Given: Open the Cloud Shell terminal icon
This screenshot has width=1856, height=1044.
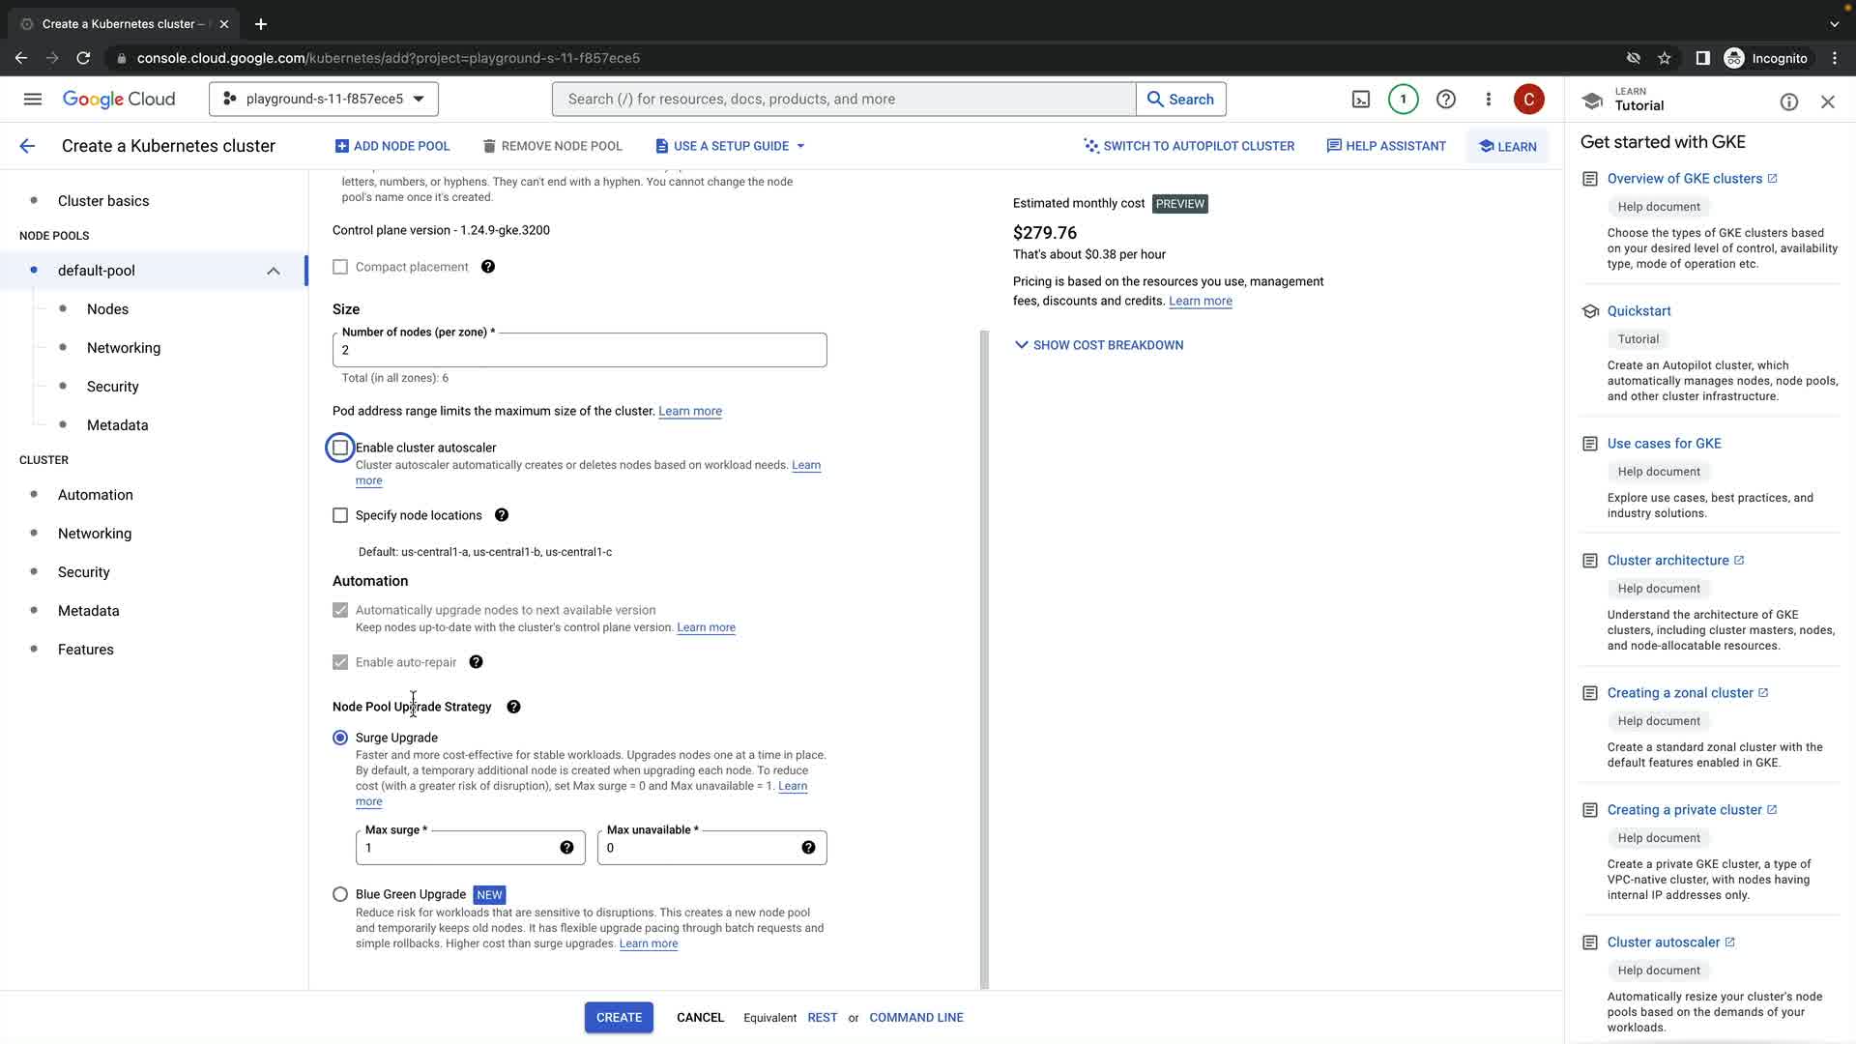Looking at the screenshot, I should (x=1360, y=100).
